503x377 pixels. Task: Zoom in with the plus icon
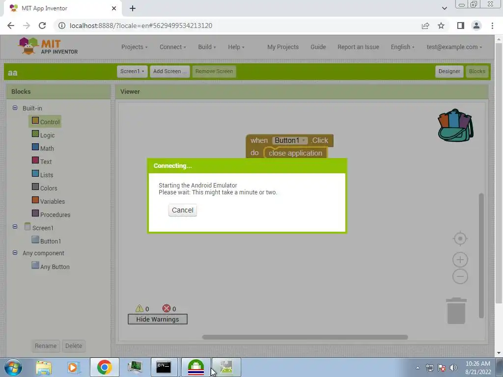click(460, 260)
